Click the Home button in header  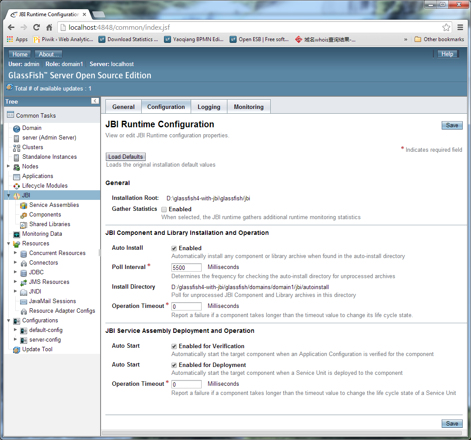pyautogui.click(x=20, y=54)
